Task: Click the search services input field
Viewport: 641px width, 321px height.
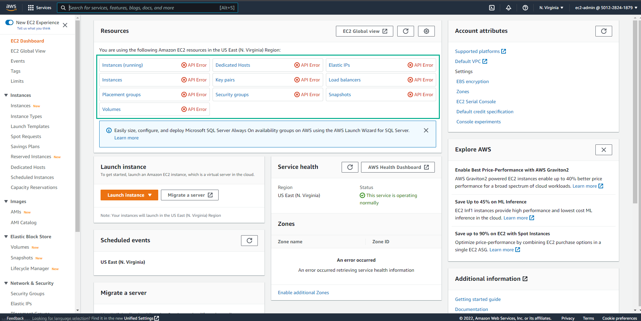Action: [x=148, y=8]
